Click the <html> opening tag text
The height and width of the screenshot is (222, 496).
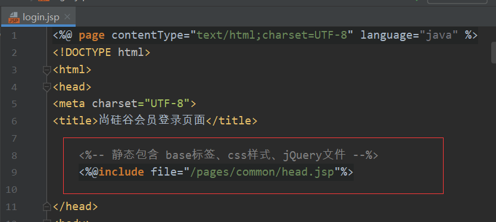(72, 70)
